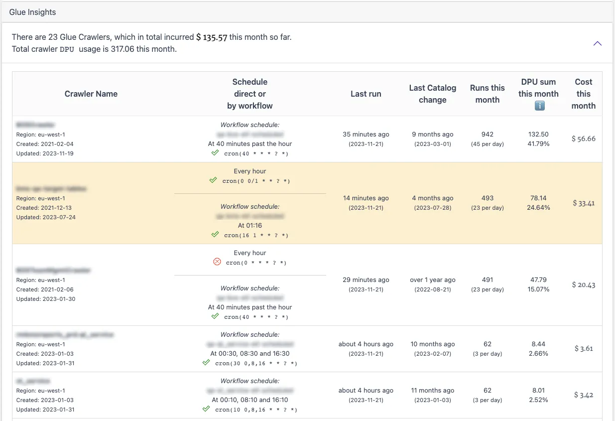
Task: Click the 47.79 DPU value
Action: point(539,280)
